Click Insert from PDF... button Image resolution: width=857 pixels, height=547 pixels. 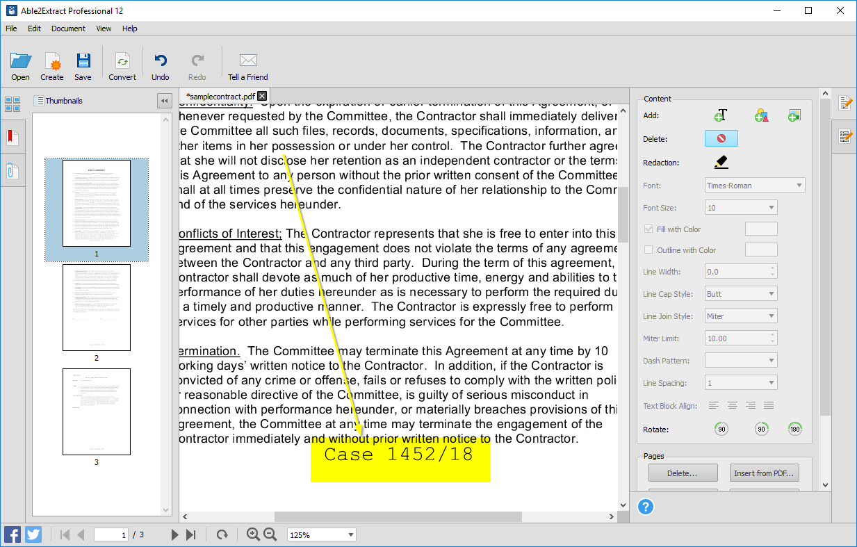pos(764,473)
